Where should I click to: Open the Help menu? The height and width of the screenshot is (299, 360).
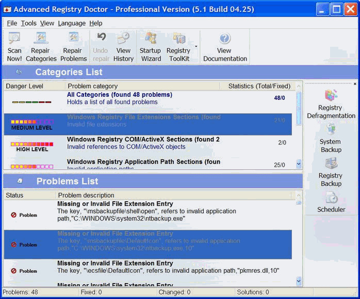(x=96, y=23)
